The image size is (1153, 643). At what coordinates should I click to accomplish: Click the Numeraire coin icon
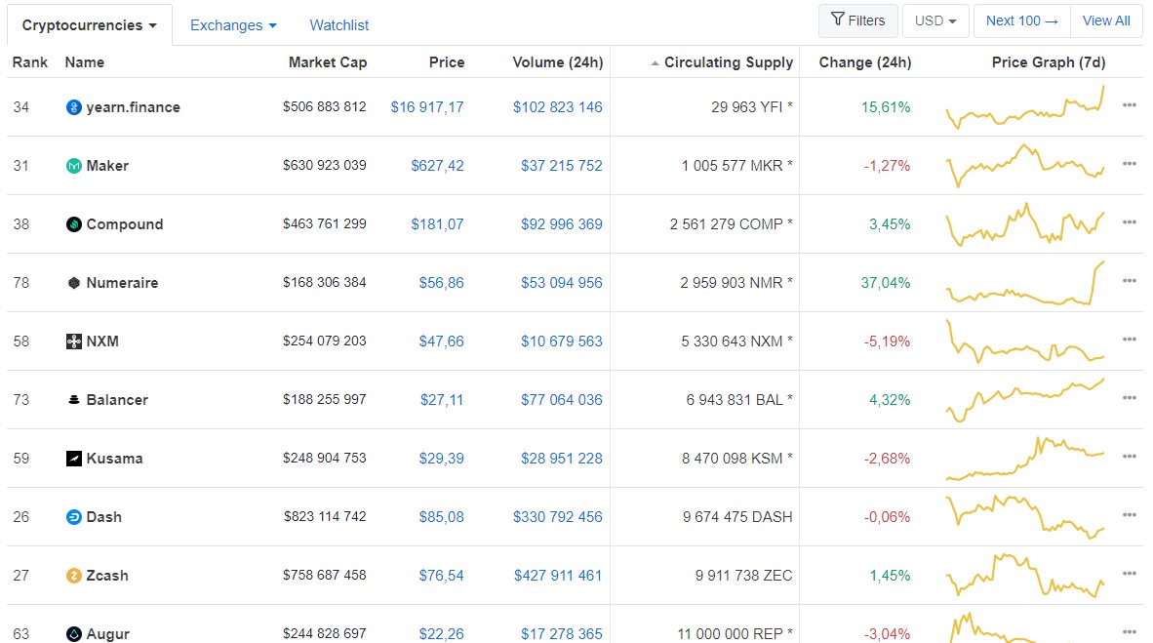tap(73, 283)
